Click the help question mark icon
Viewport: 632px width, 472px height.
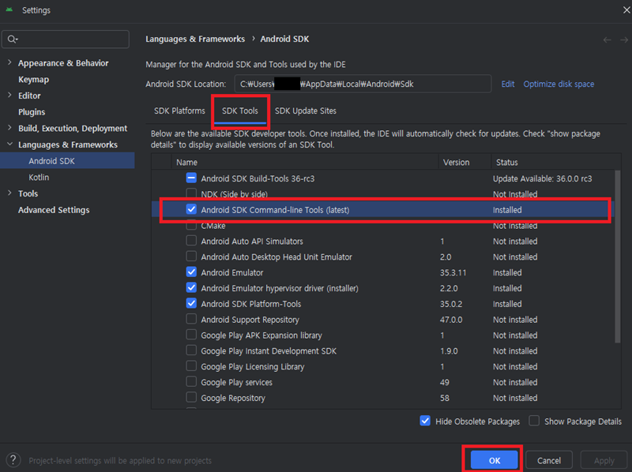13,460
